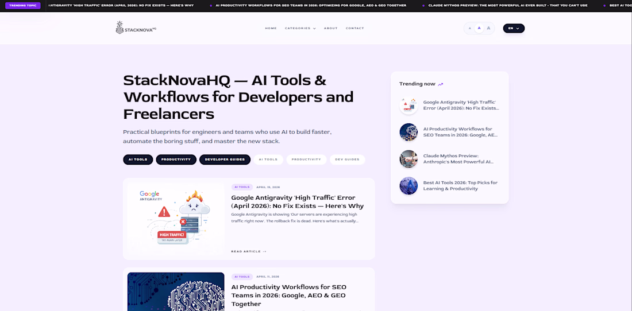
Task: Click the Trending now arrow icon
Action: pos(441,84)
